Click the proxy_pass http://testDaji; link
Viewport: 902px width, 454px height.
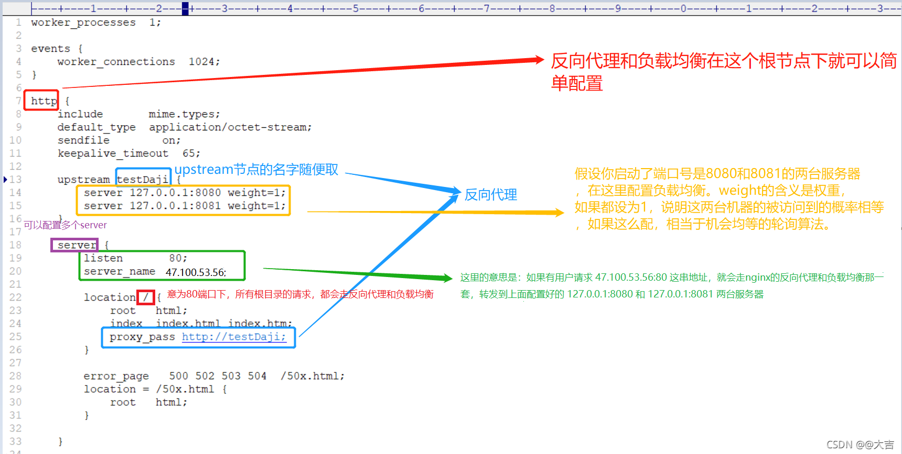click(x=234, y=337)
